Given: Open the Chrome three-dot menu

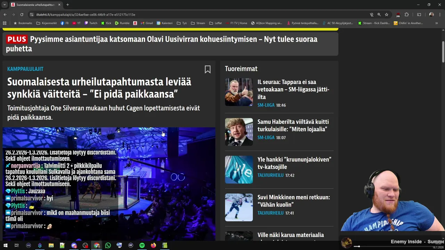Looking at the screenshot, I should [439, 15].
